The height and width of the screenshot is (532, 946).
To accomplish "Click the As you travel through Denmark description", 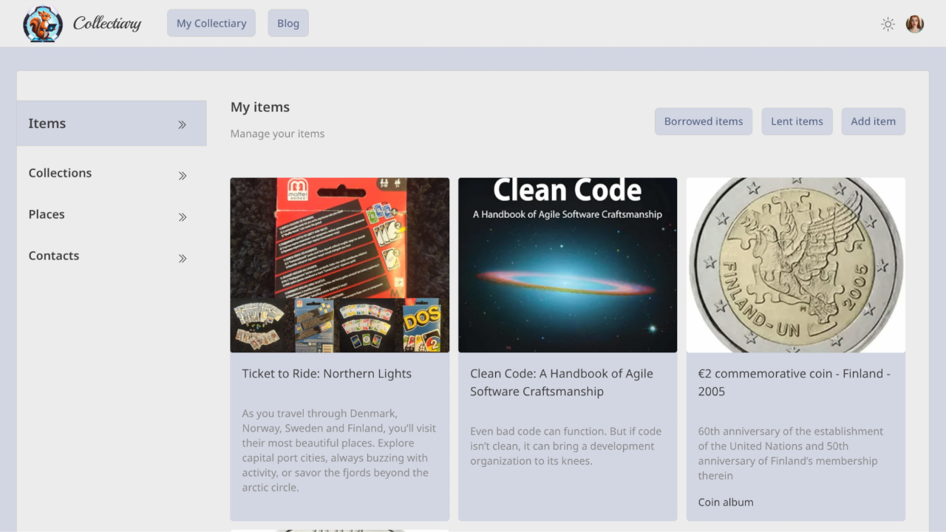I will (x=339, y=451).
